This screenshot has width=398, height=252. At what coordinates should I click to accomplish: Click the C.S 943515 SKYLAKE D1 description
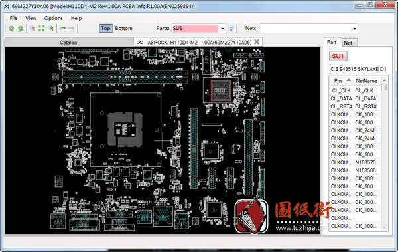[x=358, y=69]
